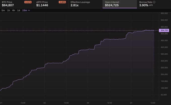Select the Open Interest tab
This screenshot has width=171, height=105.
coord(120,4)
